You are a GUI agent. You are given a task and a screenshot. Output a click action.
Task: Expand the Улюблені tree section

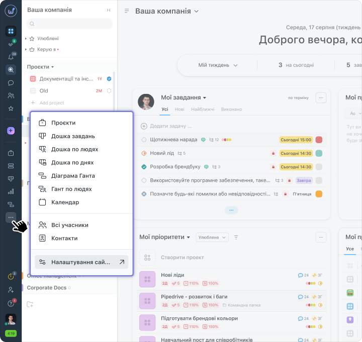coord(26,38)
